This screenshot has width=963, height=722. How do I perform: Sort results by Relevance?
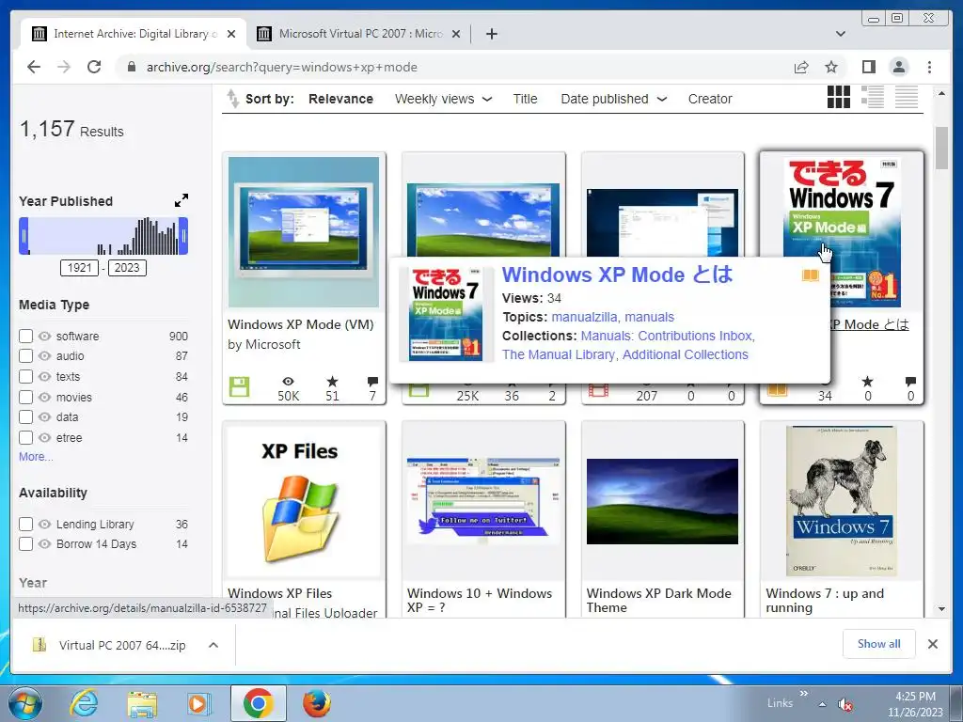[340, 99]
